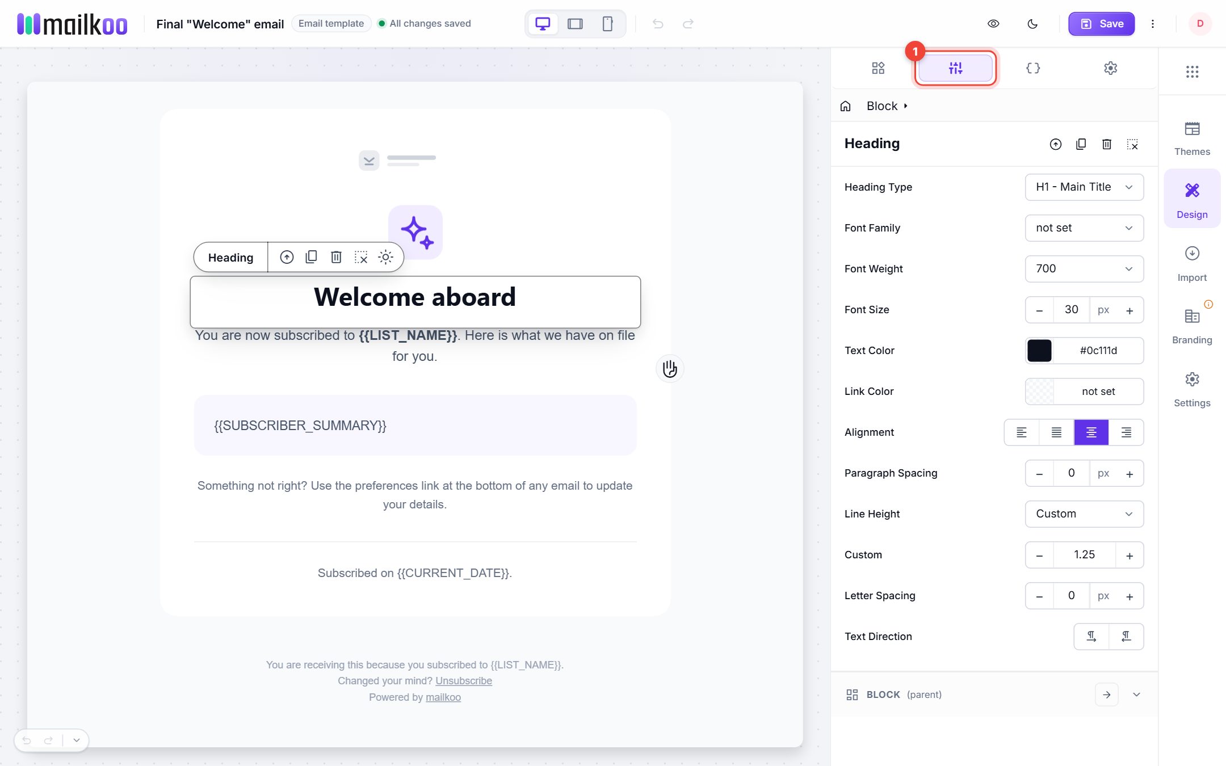
Task: Switch to mobile preview mode
Action: 607,24
